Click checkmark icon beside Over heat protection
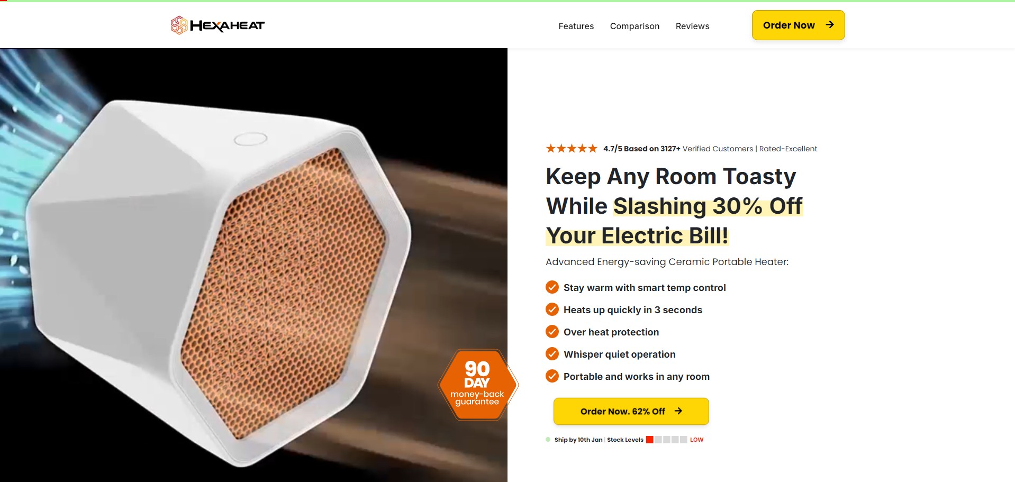Viewport: 1015px width, 482px height. pyautogui.click(x=552, y=332)
